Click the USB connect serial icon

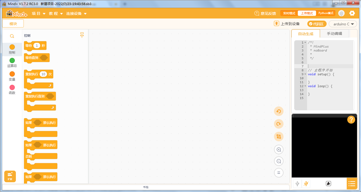coord(298,183)
